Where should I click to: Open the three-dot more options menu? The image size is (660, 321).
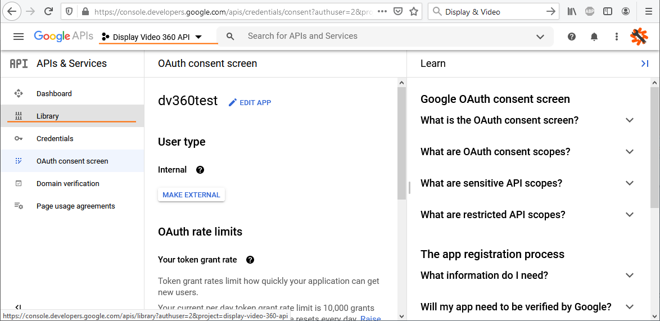pos(617,37)
